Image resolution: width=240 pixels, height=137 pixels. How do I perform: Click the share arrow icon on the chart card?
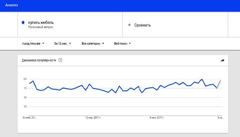[x=222, y=60]
